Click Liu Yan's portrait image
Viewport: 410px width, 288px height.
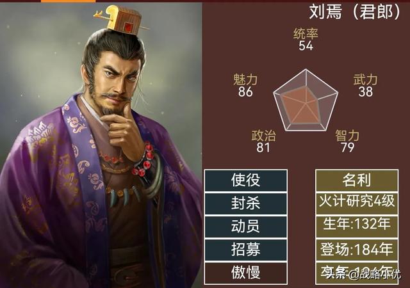(101, 145)
